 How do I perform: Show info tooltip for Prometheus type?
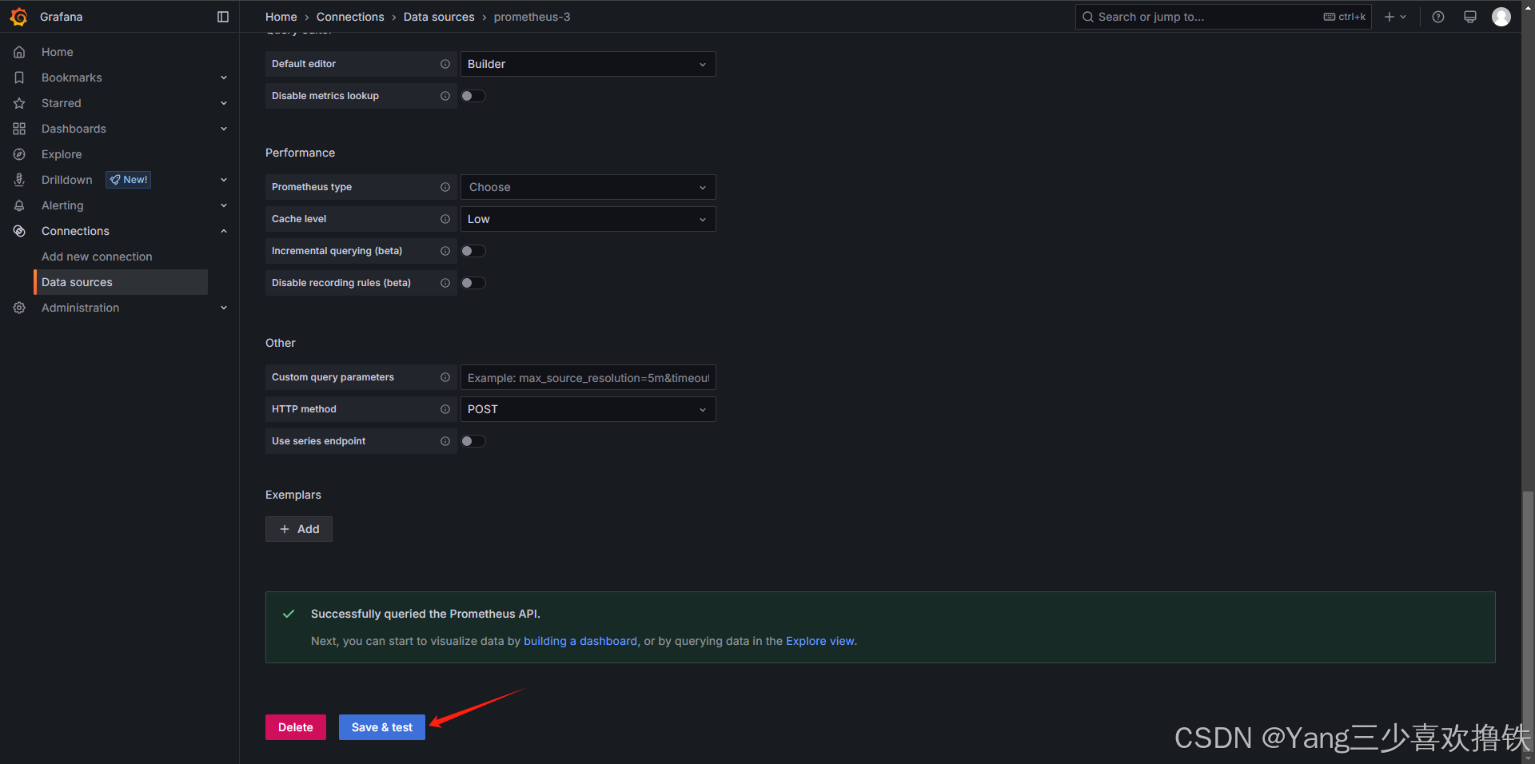click(445, 187)
